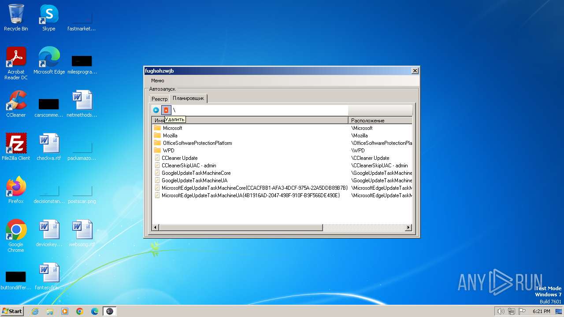Select the Skype desktop shortcut
Viewport: 564px width, 317px height.
[x=49, y=18]
